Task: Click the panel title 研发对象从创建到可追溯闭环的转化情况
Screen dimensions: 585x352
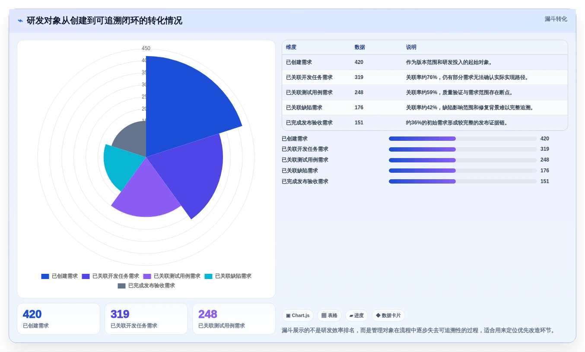Action: [105, 21]
